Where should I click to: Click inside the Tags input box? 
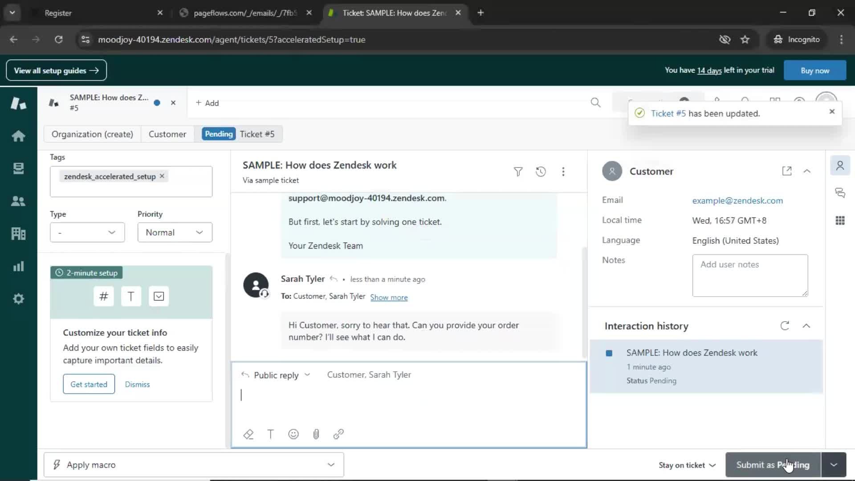tap(131, 182)
